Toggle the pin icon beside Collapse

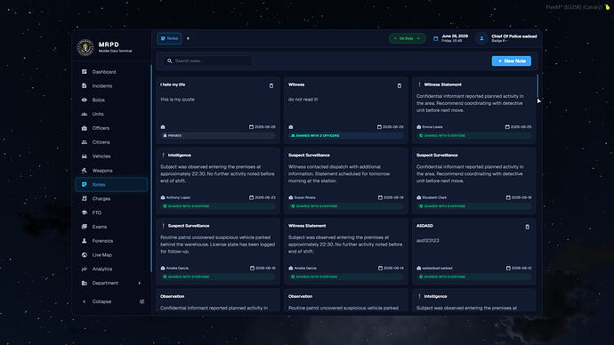(x=141, y=301)
